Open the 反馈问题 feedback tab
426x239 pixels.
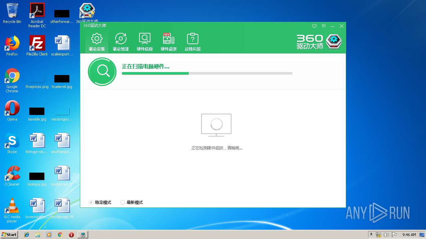click(193, 42)
